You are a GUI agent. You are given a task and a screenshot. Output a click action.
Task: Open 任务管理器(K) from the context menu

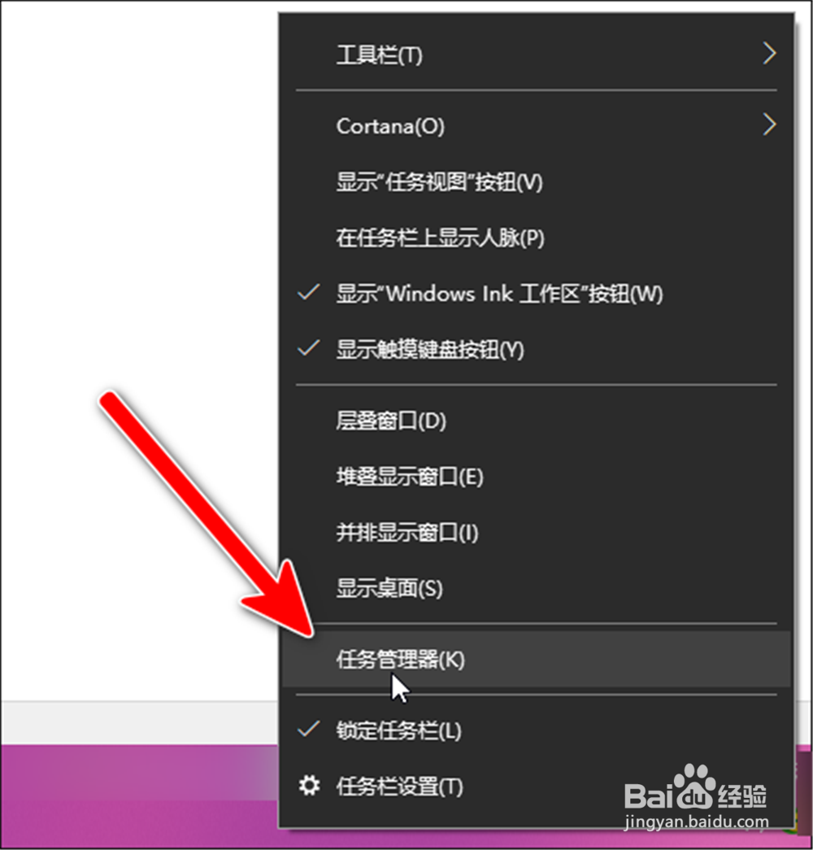pyautogui.click(x=536, y=659)
